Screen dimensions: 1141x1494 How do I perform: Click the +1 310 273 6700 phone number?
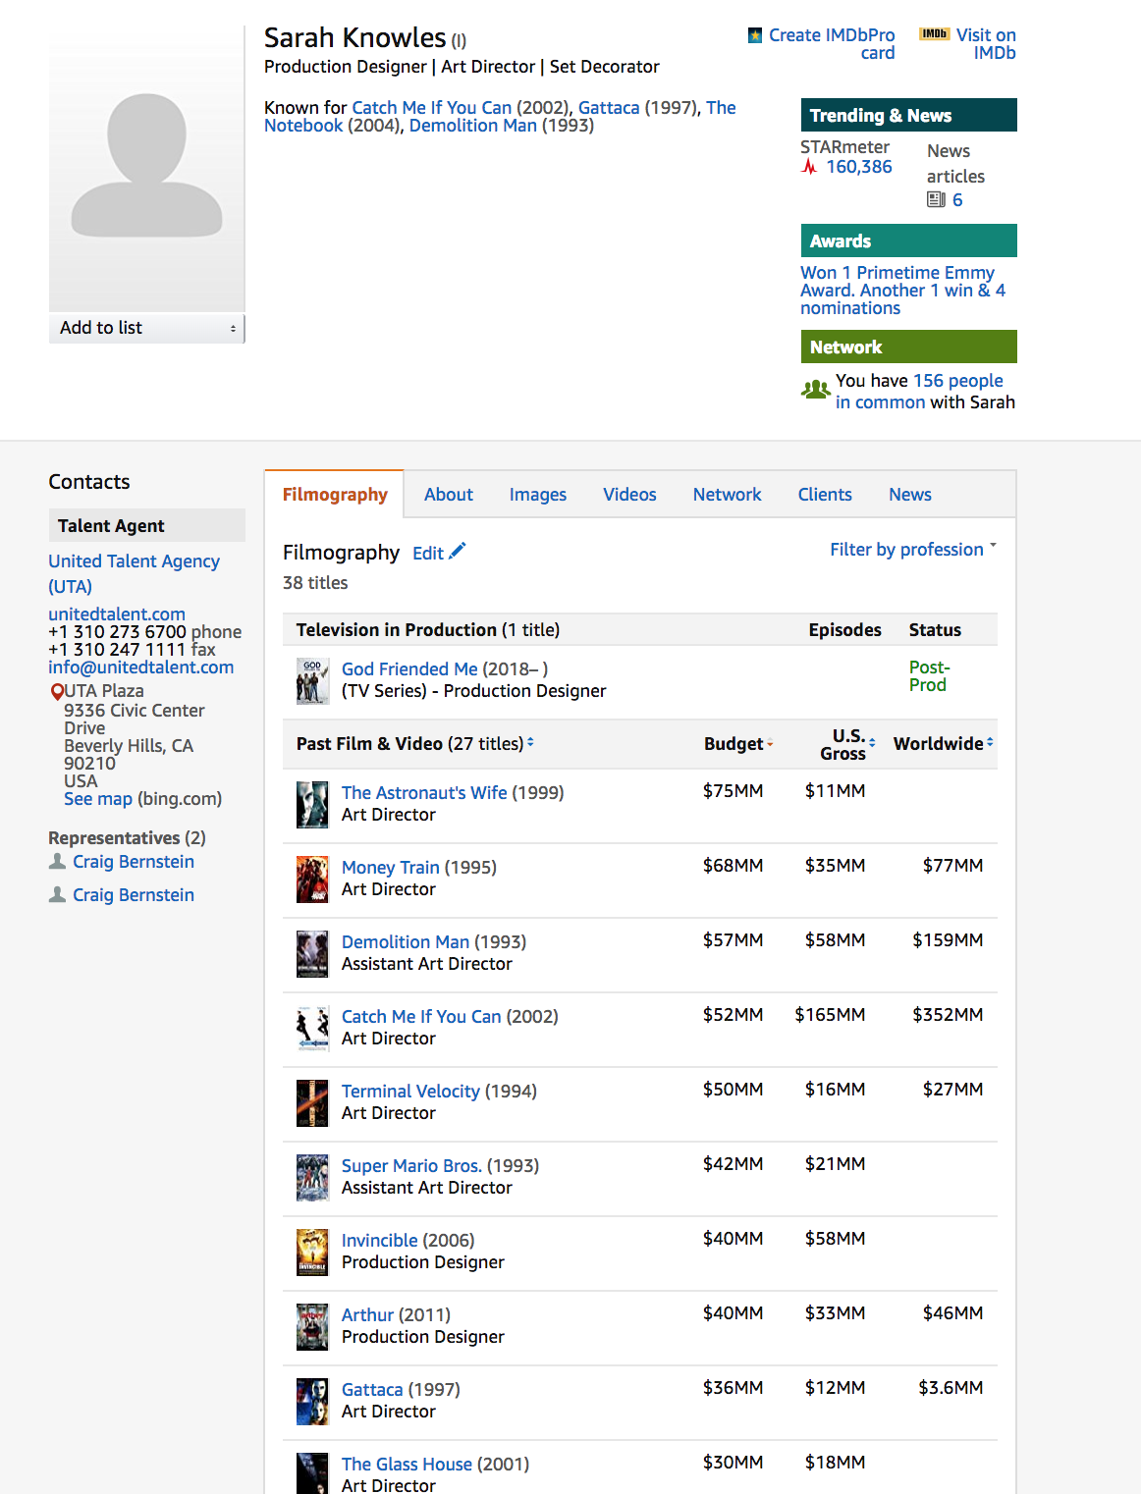117,632
